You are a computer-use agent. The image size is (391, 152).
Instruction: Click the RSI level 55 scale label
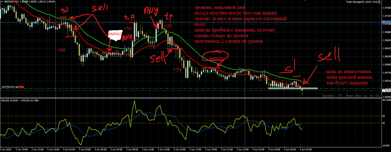point(384,116)
